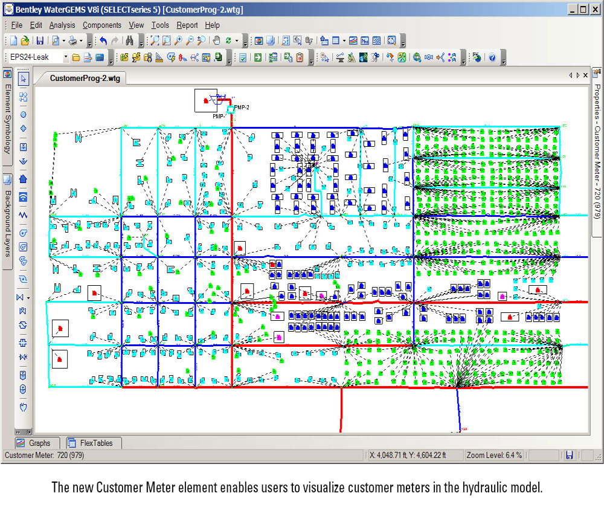Open Print Preview from the toolbar
Screen dimensions: 604x522
56,40
